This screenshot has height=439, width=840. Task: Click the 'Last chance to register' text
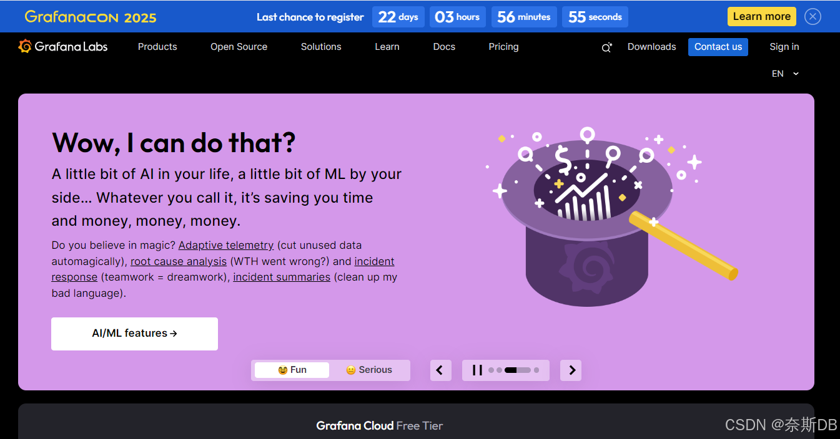click(310, 17)
